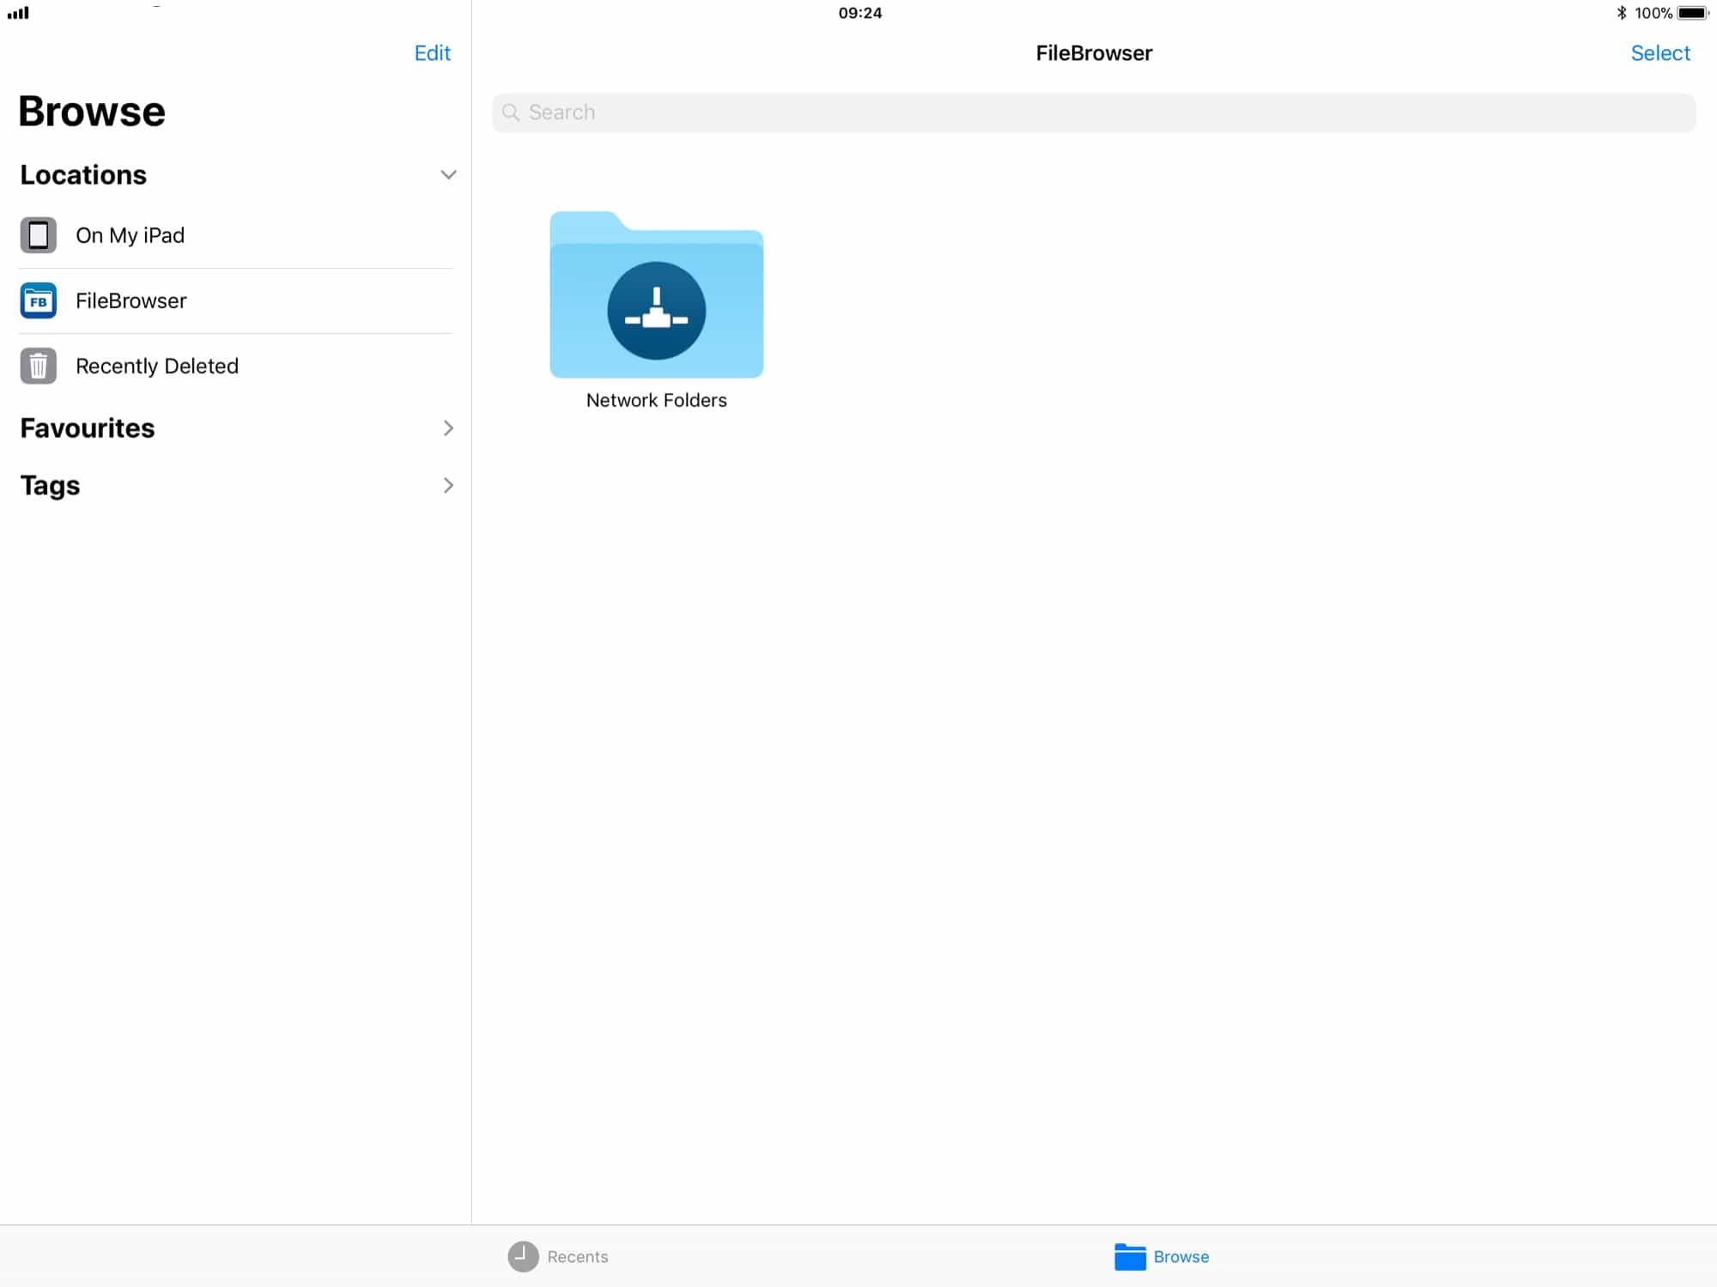This screenshot has width=1717, height=1287.
Task: Tap the blue Browse folder icon
Action: (x=1130, y=1256)
